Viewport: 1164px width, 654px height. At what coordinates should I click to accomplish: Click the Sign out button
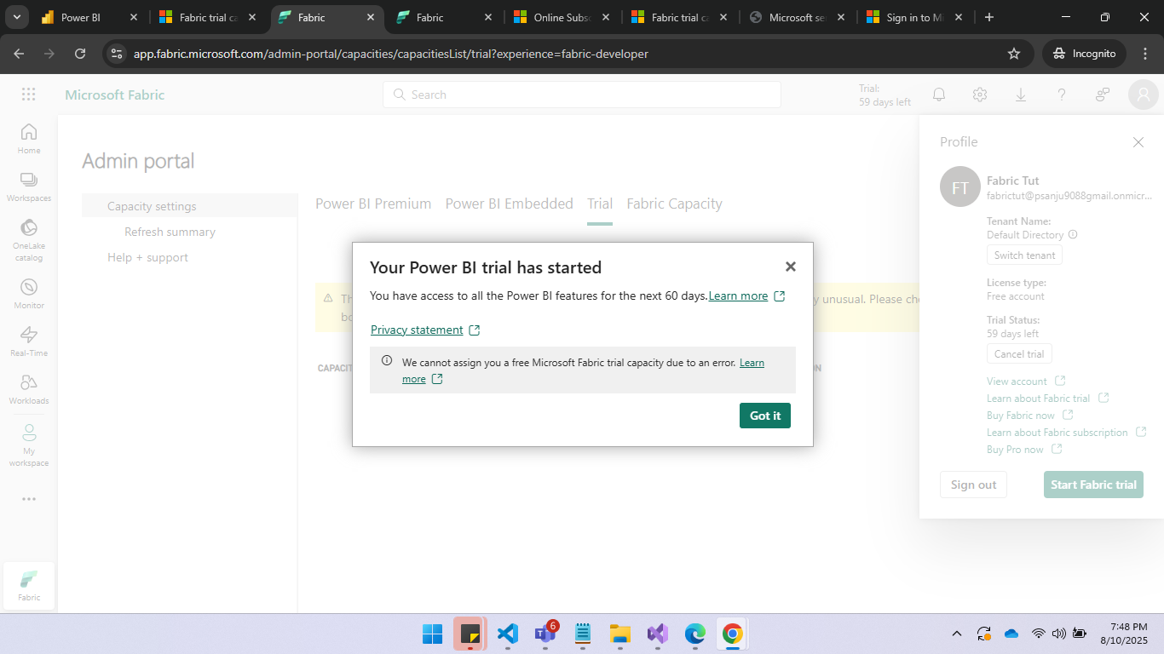pyautogui.click(x=973, y=485)
